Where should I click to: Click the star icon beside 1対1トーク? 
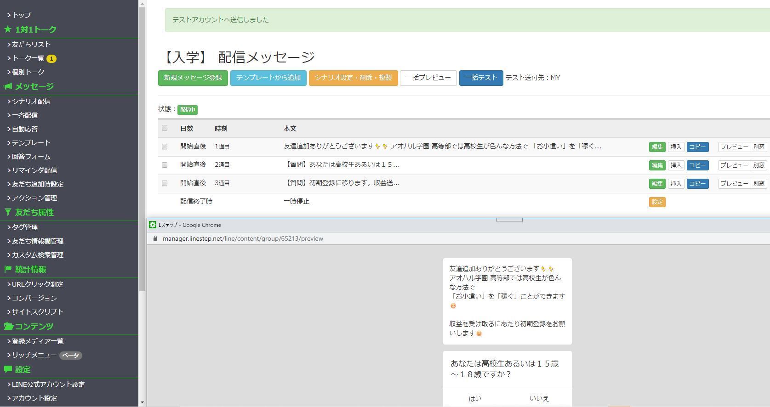point(8,30)
